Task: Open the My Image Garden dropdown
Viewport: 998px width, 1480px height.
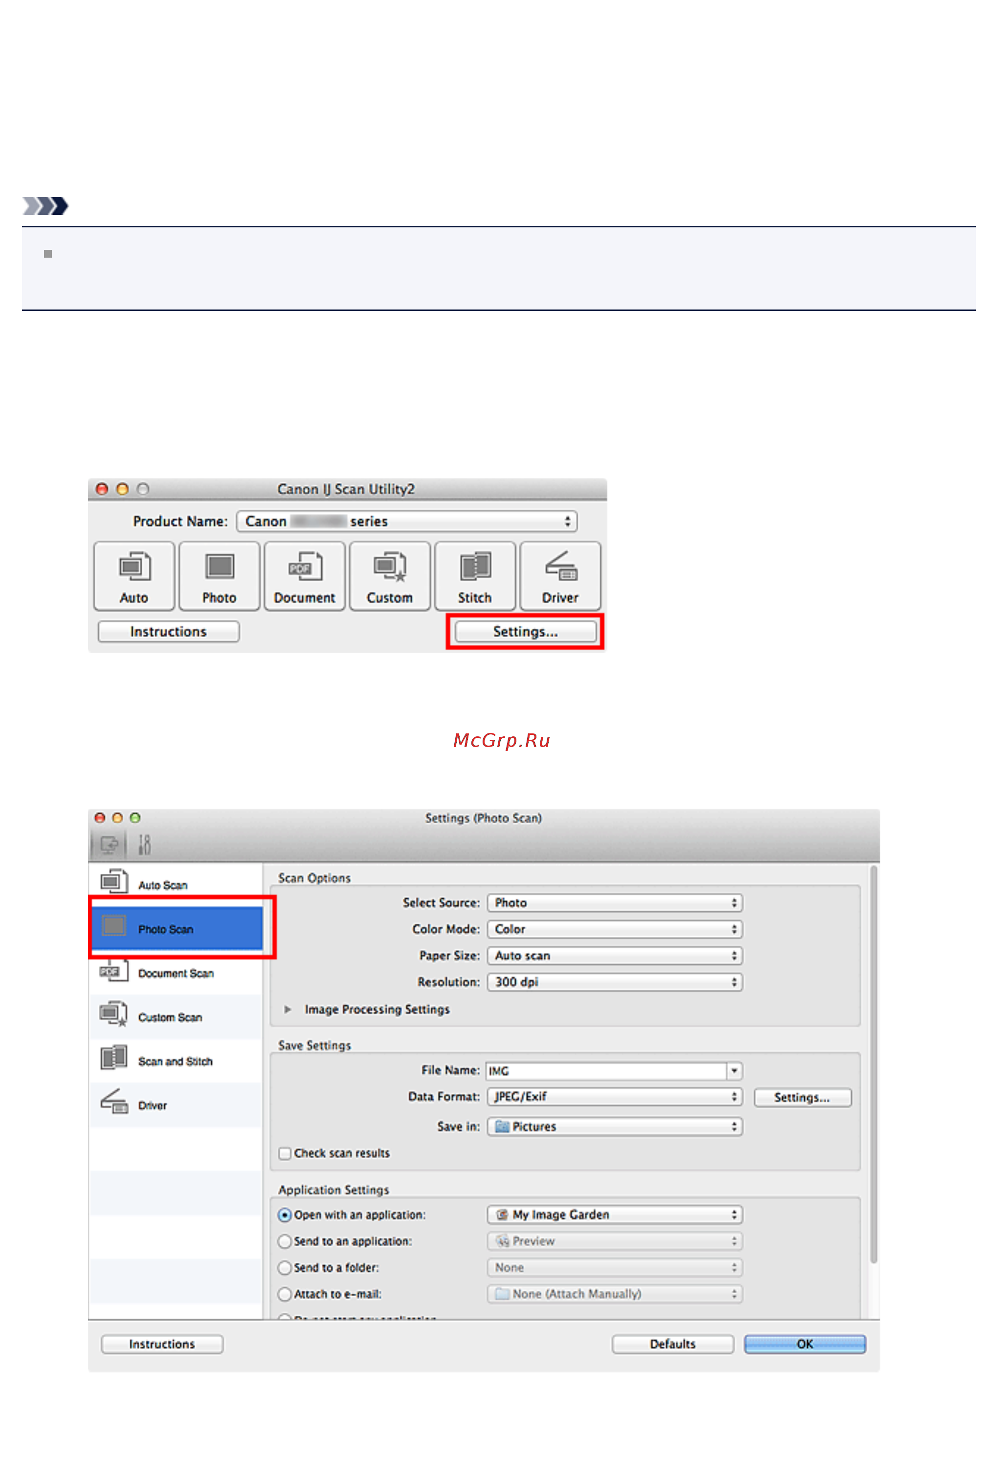Action: (615, 1215)
